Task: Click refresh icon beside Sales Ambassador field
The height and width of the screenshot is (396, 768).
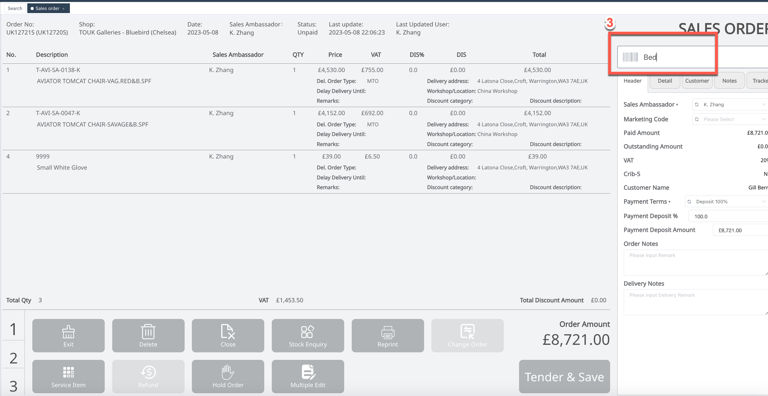Action: 697,105
